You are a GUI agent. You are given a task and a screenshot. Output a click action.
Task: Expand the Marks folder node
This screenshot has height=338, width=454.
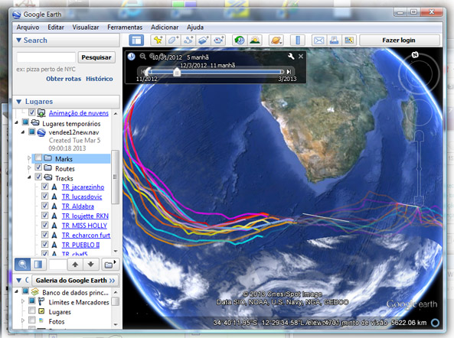(29, 158)
